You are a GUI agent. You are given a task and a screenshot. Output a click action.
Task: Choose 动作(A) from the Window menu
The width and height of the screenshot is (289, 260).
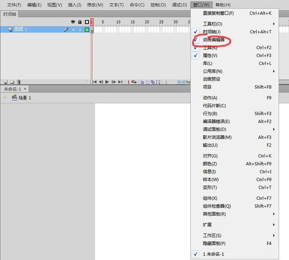click(235, 98)
